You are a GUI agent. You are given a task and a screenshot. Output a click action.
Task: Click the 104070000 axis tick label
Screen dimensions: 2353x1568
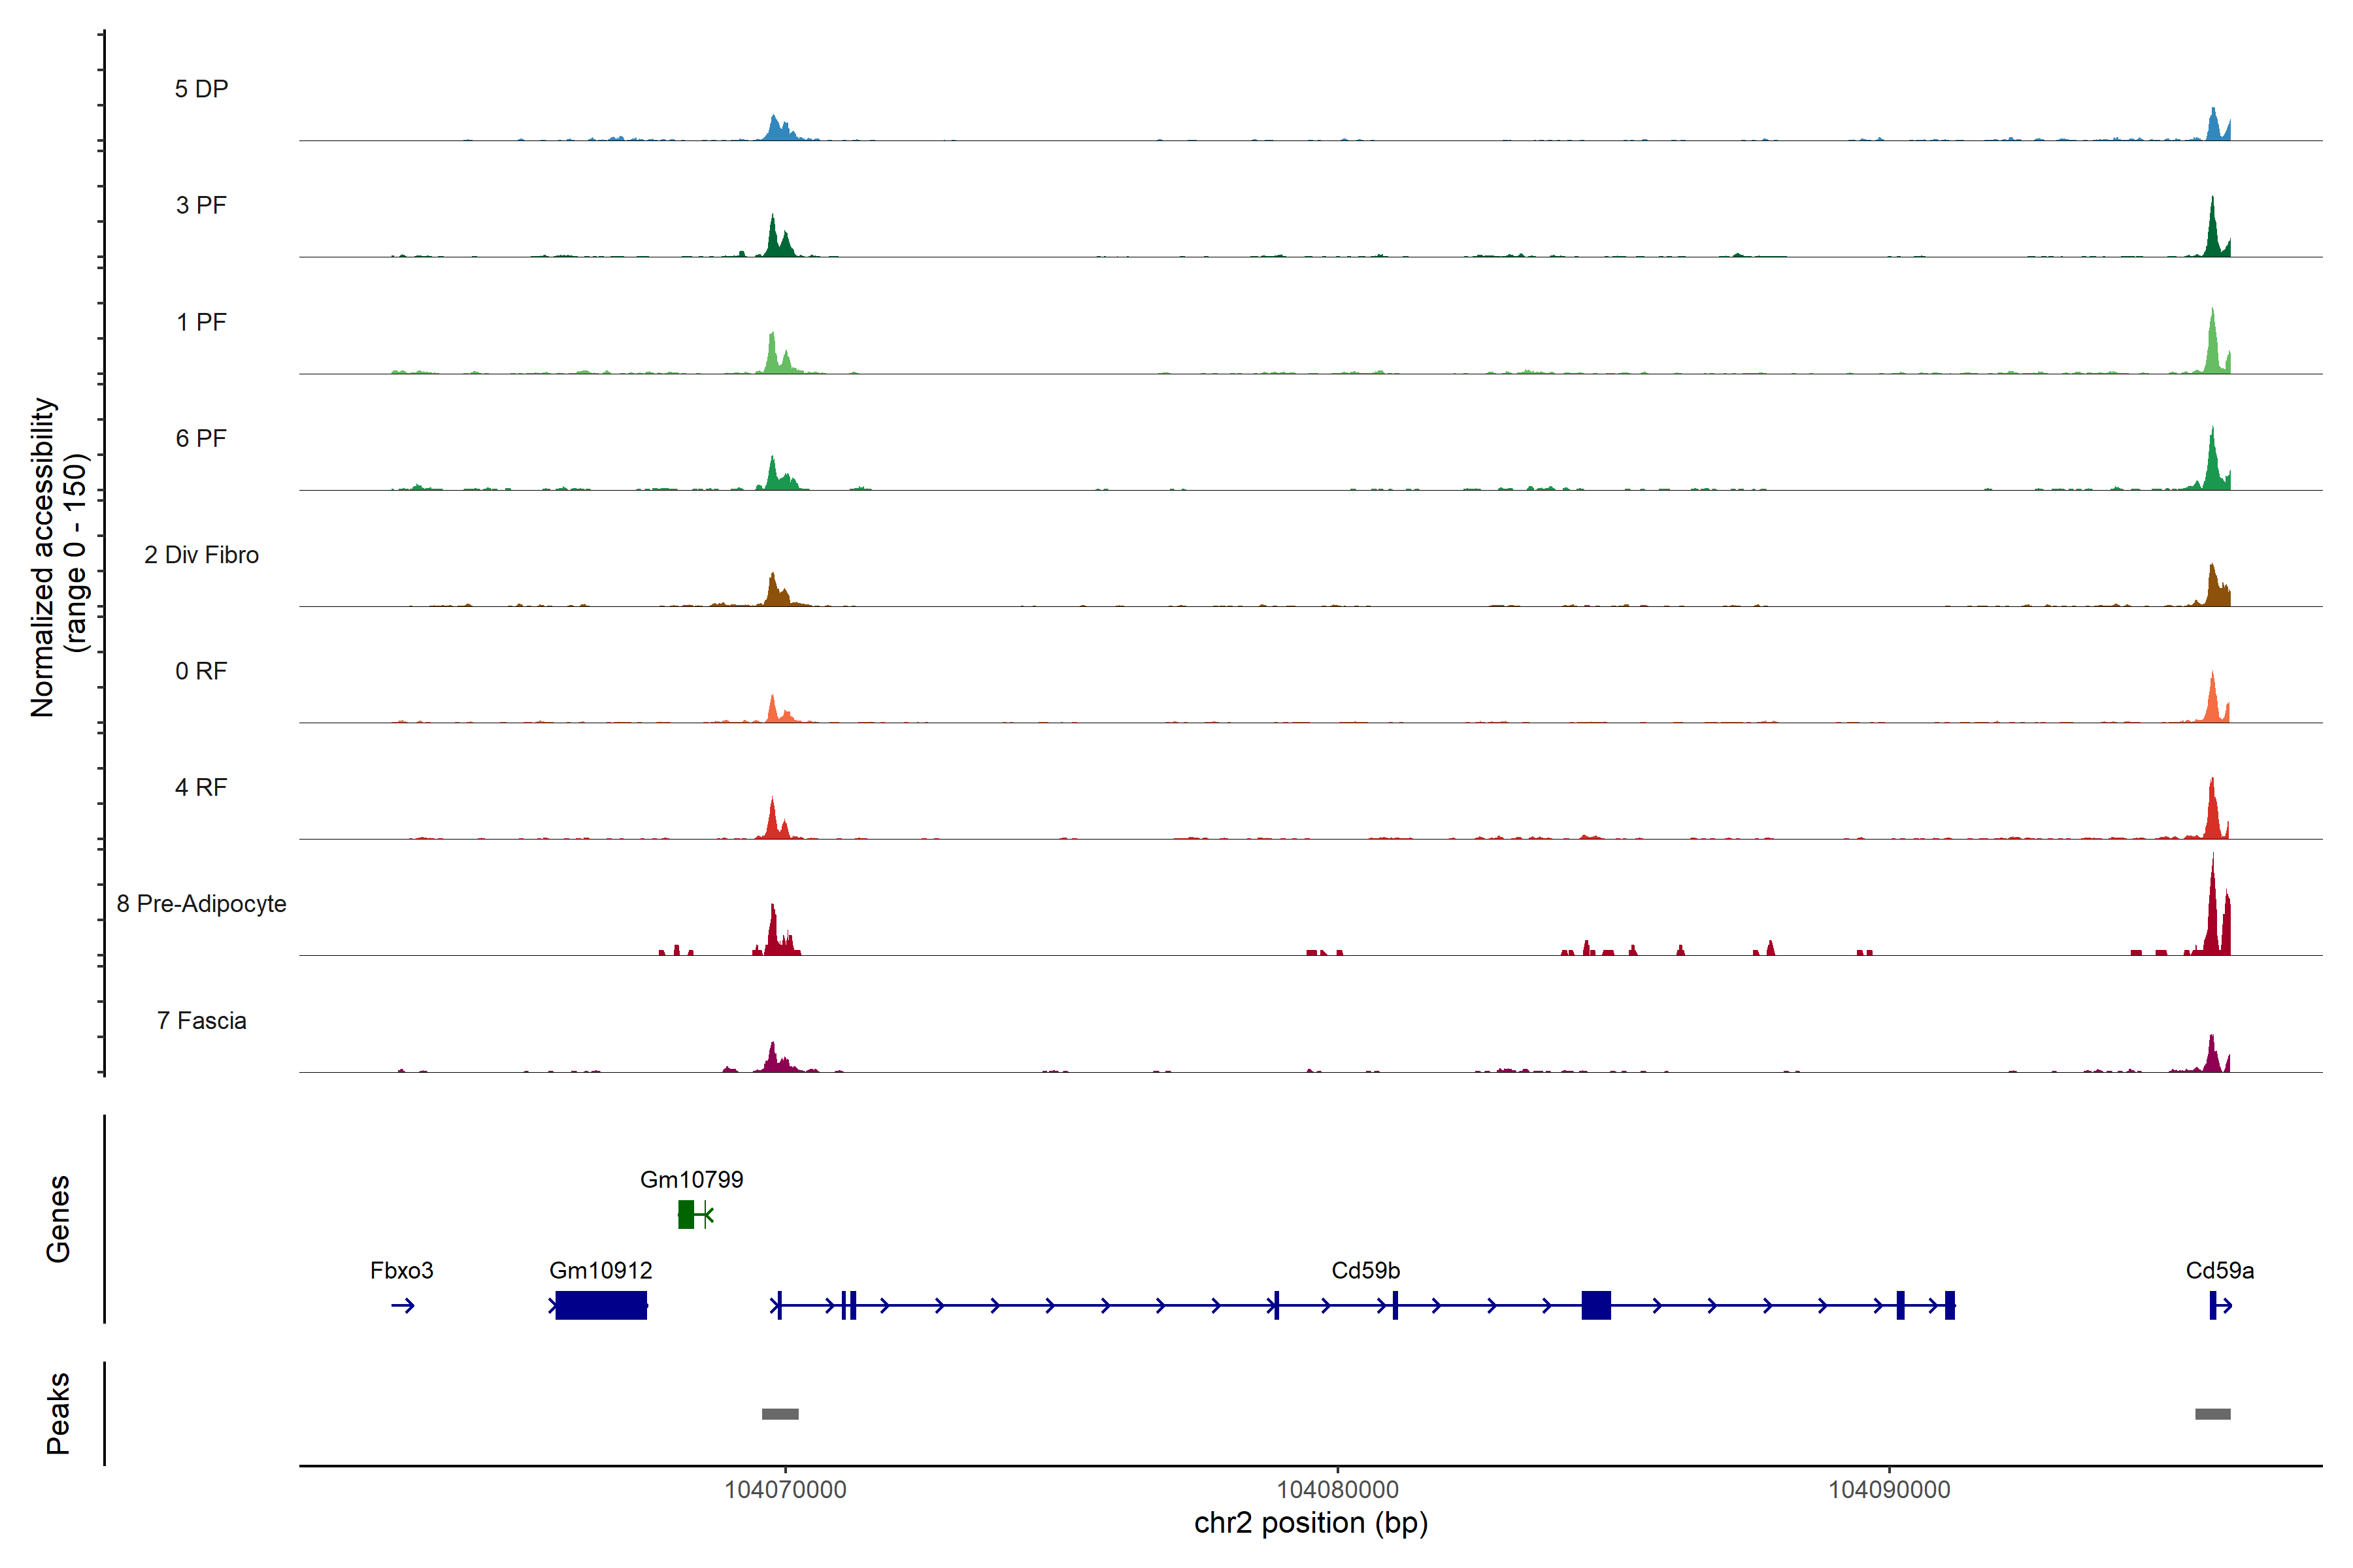click(x=786, y=1490)
